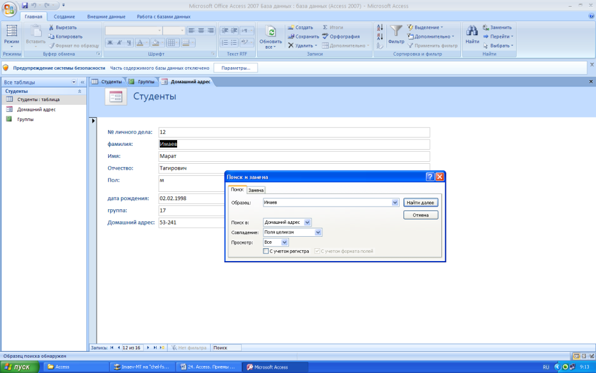Switch to Группы document tab
This screenshot has height=373, width=596.
click(x=142, y=82)
